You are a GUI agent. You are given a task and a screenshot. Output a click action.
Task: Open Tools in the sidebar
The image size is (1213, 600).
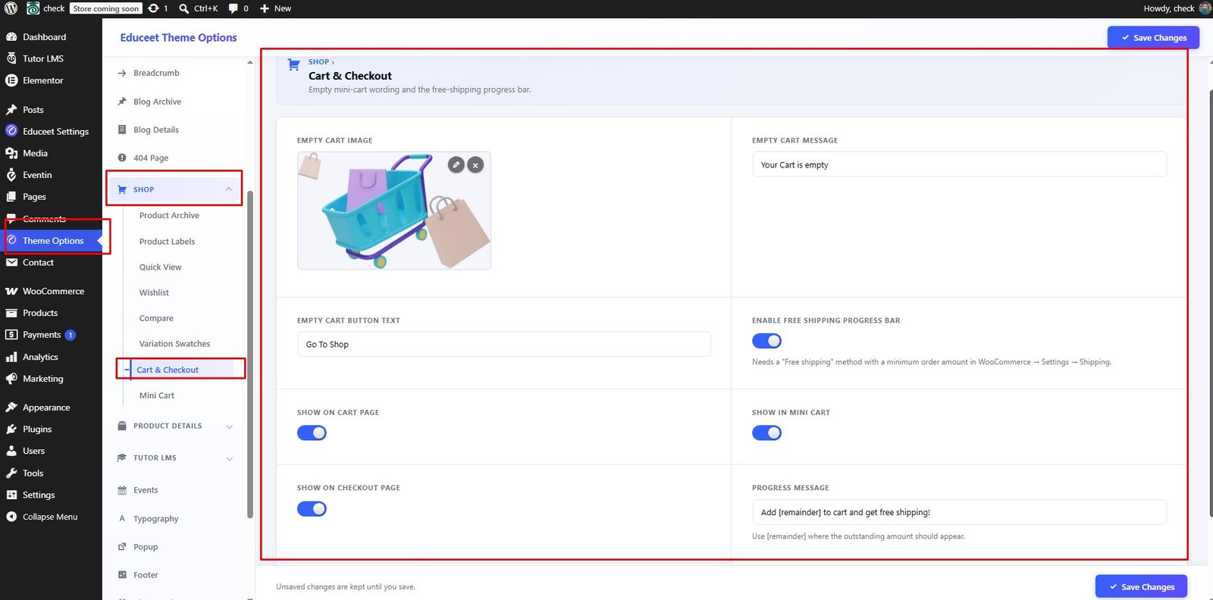[33, 473]
